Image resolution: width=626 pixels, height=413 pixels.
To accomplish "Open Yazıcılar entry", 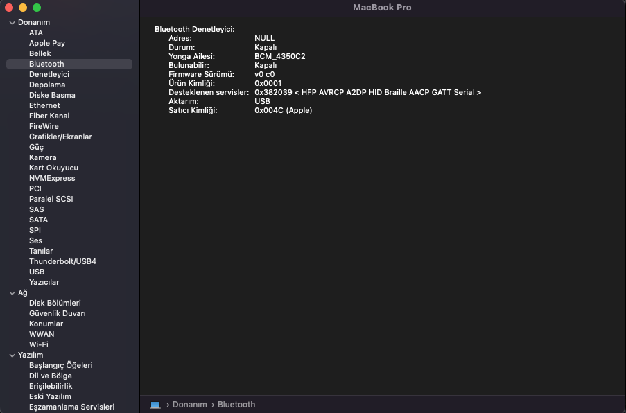I will (x=44, y=282).
